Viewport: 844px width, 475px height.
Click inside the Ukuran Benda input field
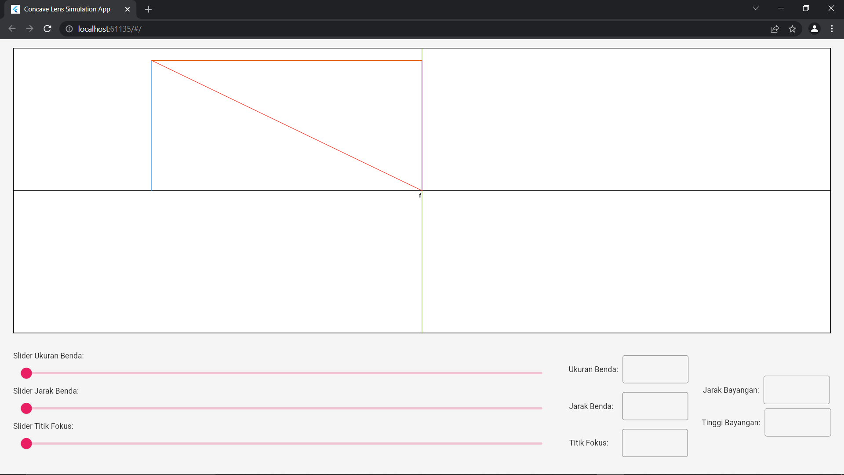click(655, 369)
